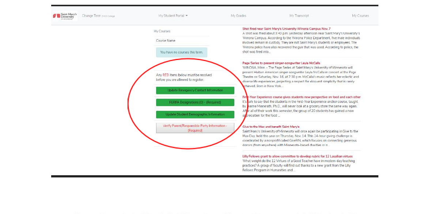This screenshot has height=214, width=427.
Task: Click Update Emergency Contact Information button
Action: [x=195, y=90]
